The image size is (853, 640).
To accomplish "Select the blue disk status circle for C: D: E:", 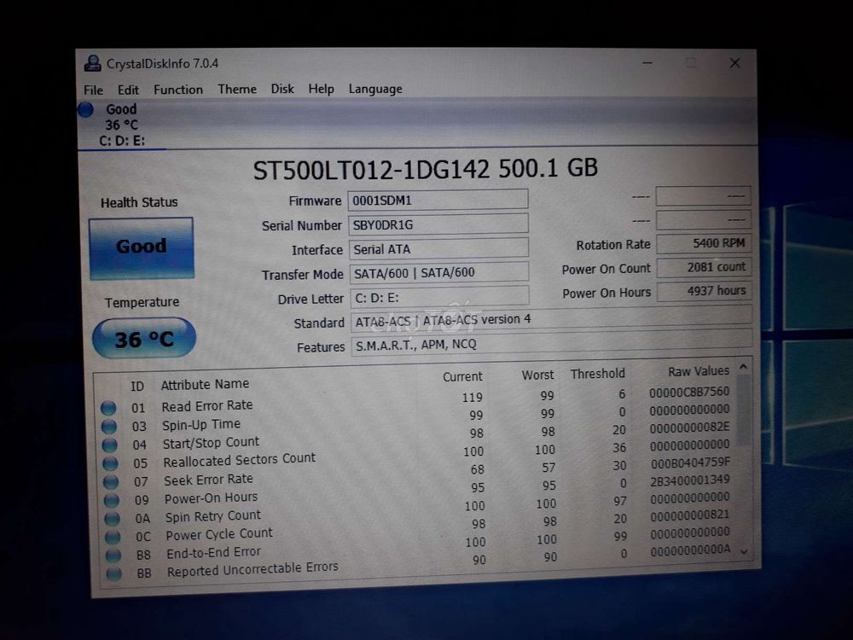I will tap(85, 110).
